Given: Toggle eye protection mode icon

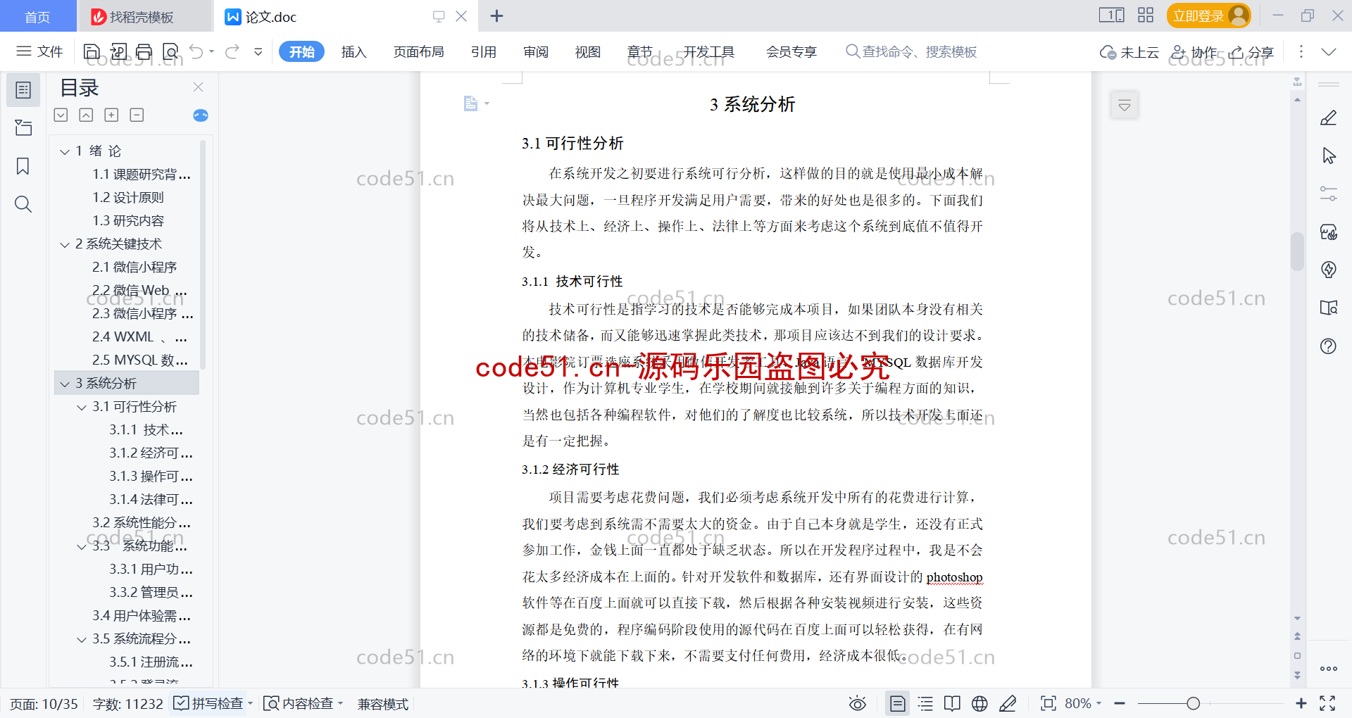Looking at the screenshot, I should (x=857, y=703).
